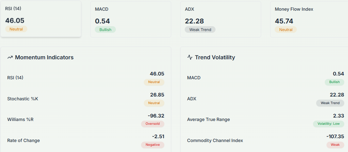Image resolution: width=348 pixels, height=152 pixels.
Task: Click the Oversold badge for Williams %R
Action: (x=153, y=124)
